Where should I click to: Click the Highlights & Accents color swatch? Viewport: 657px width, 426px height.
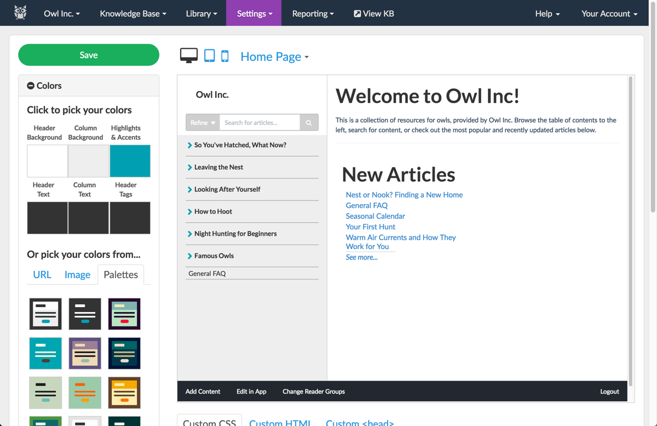[129, 160]
